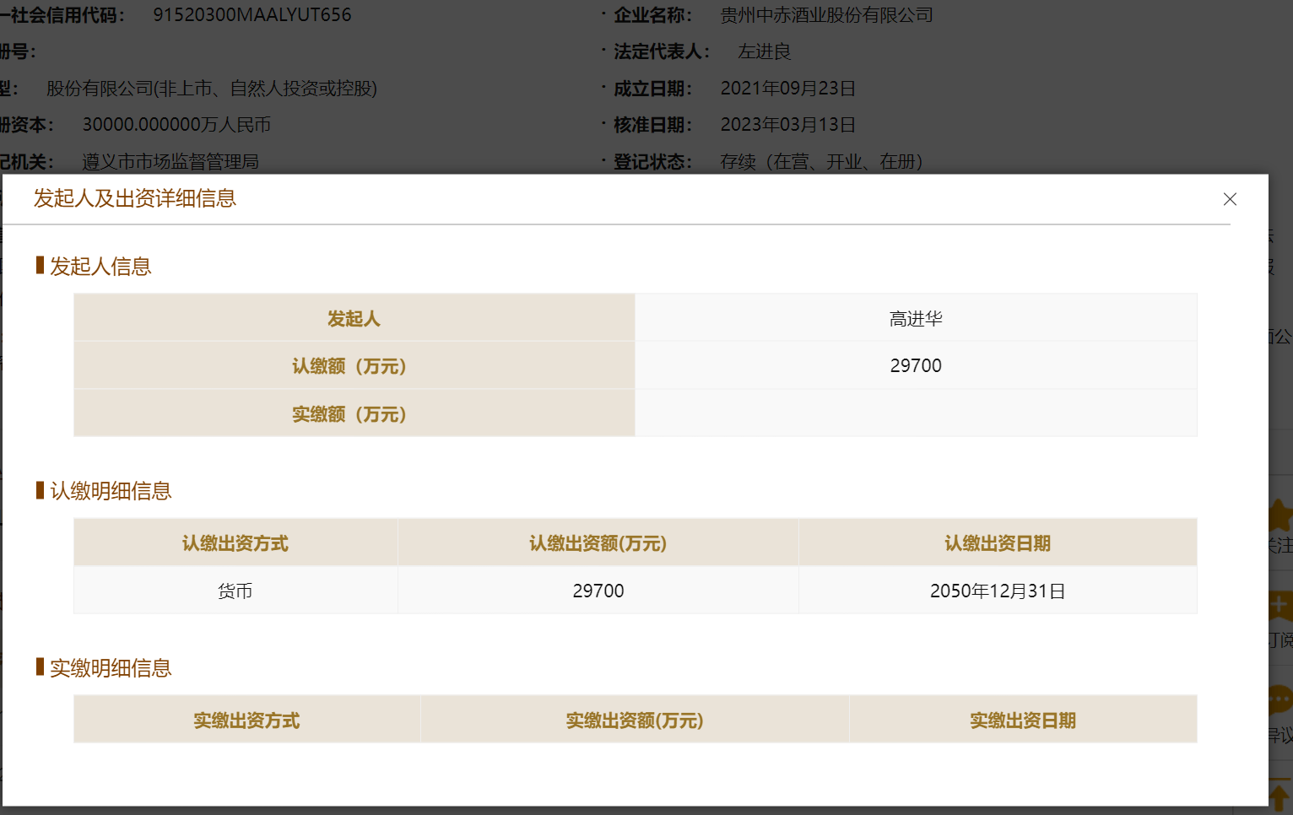
Task: Select approval date 2023年03月13日 in background page
Action: coord(788,125)
